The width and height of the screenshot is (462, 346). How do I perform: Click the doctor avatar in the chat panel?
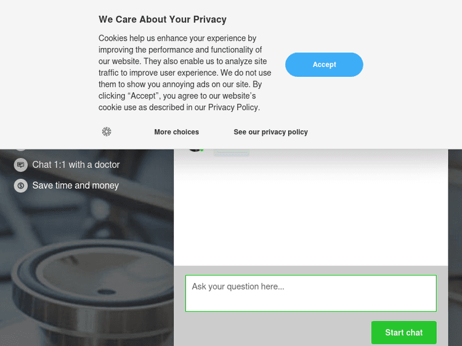[x=194, y=149]
